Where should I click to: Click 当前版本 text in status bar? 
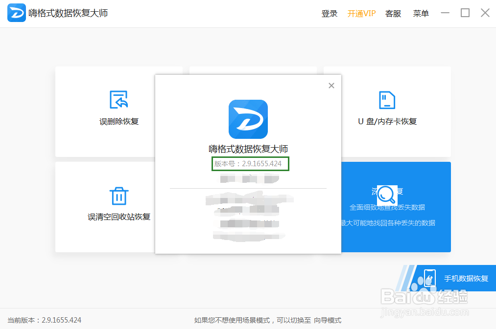click(x=43, y=320)
